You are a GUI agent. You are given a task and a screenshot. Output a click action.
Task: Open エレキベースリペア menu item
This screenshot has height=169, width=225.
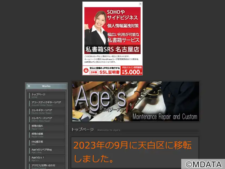tap(46, 119)
